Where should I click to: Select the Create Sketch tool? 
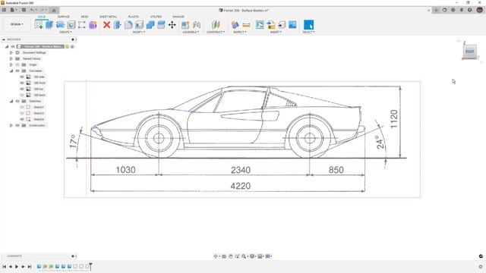39,25
